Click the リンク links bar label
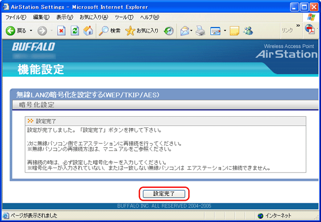321x222 pixels. click(x=287, y=31)
